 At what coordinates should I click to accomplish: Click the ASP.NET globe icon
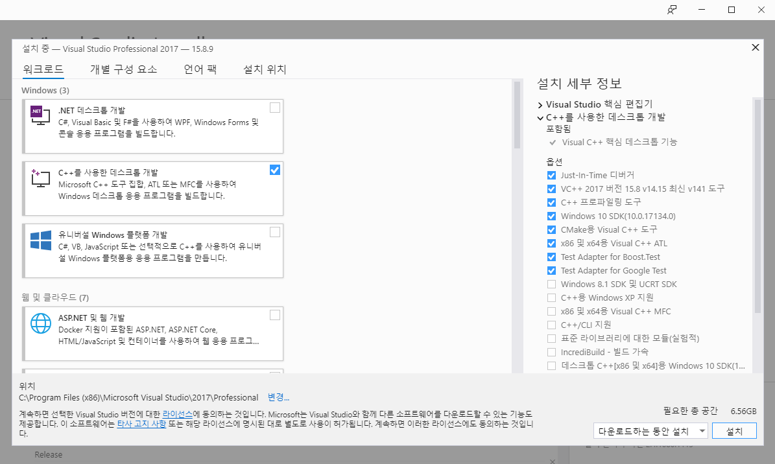(40, 323)
